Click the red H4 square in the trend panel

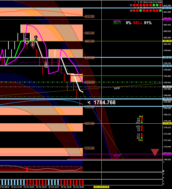(x=142, y=130)
